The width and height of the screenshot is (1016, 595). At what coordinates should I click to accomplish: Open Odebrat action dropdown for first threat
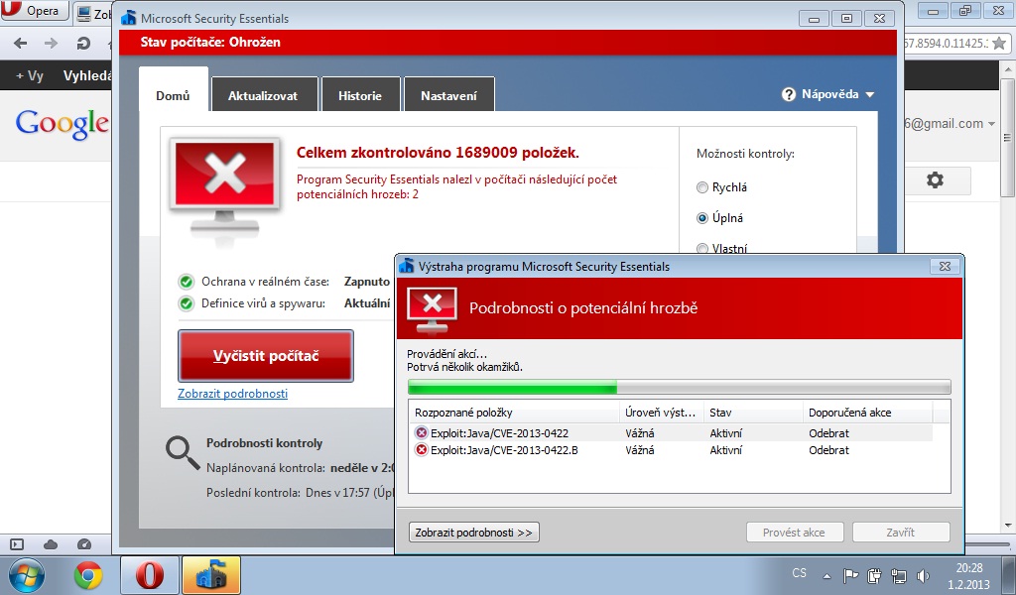828,433
